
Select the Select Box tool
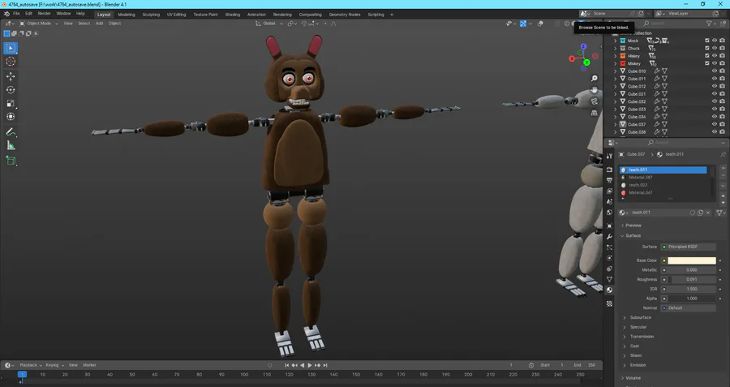[x=11, y=48]
